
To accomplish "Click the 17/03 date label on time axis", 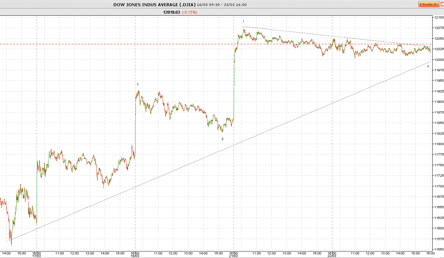I will pos(36,256).
